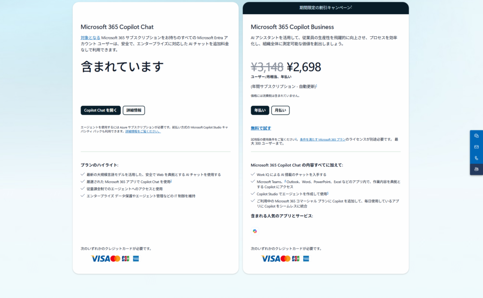Click the 期間限定の割引キャンペーン banner
The width and height of the screenshot is (483, 298).
coord(325,8)
